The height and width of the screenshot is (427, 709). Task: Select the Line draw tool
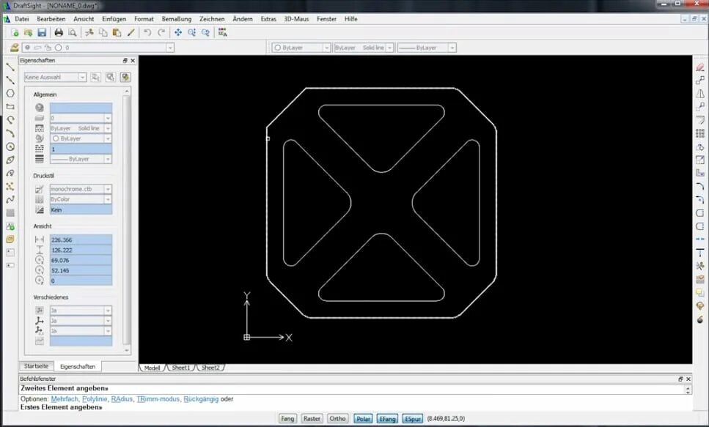[x=10, y=67]
